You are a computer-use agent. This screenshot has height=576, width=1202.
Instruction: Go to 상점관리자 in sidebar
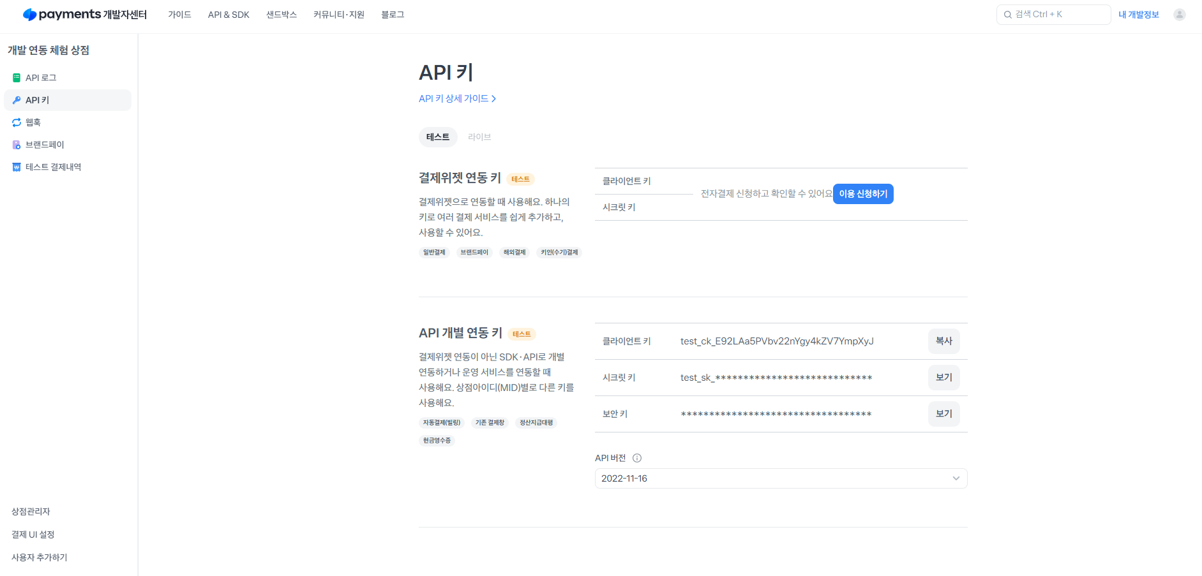[31, 512]
